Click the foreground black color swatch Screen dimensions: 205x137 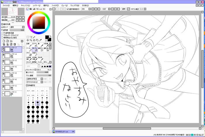click(x=47, y=37)
